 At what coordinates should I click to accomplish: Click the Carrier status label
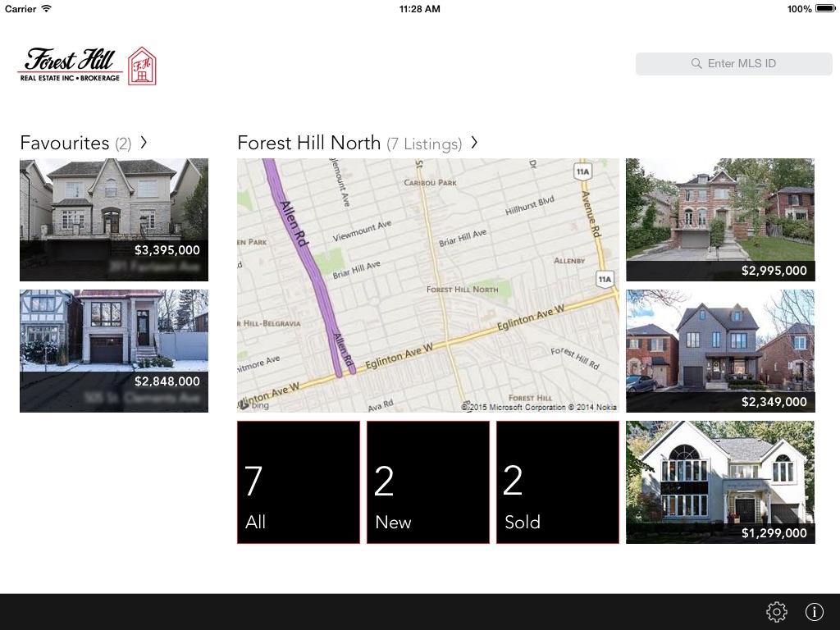[21, 9]
